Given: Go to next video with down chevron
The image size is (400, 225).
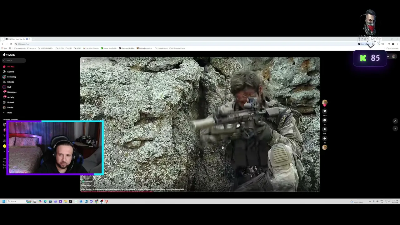Looking at the screenshot, I should [395, 128].
